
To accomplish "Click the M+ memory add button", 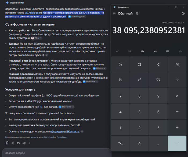I will coord(142,51).
